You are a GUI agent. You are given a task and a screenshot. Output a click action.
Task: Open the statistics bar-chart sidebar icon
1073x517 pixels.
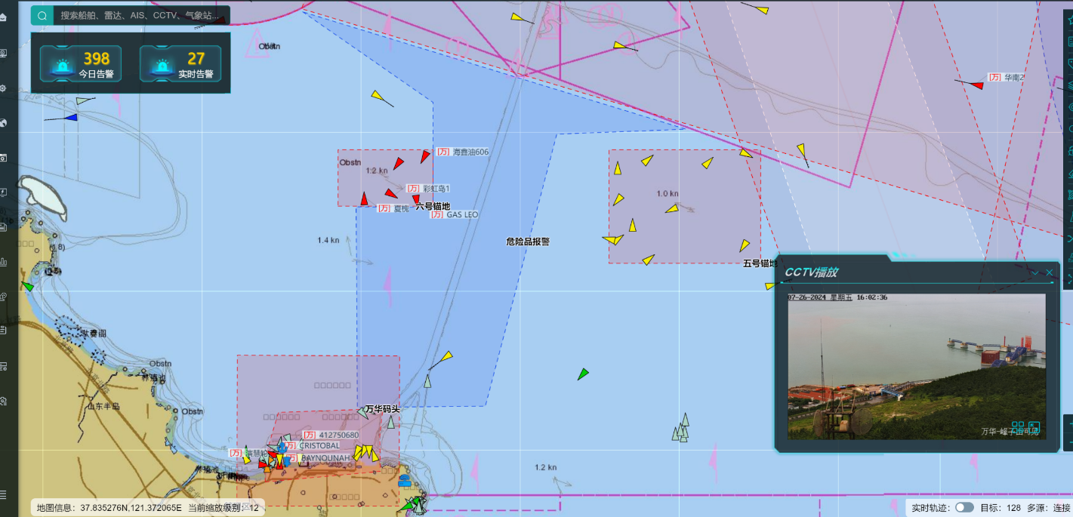point(4,262)
